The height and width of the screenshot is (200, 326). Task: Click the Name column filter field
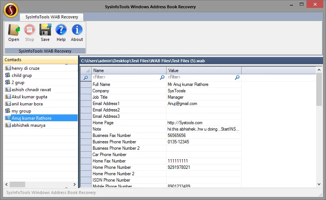[x=126, y=77]
